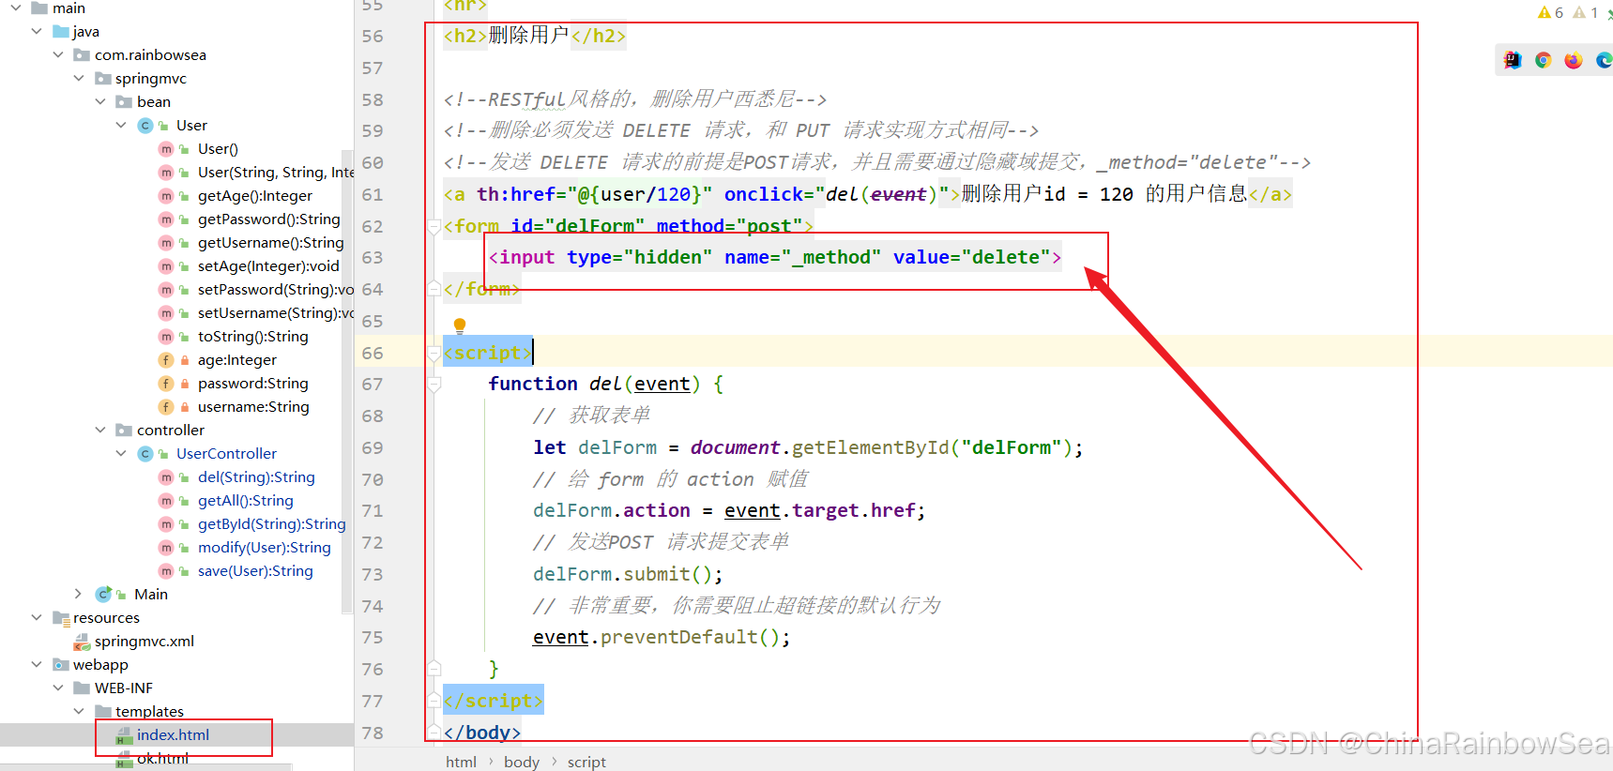Select the modify(User):String method
This screenshot has height=771, width=1613.
(x=265, y=548)
